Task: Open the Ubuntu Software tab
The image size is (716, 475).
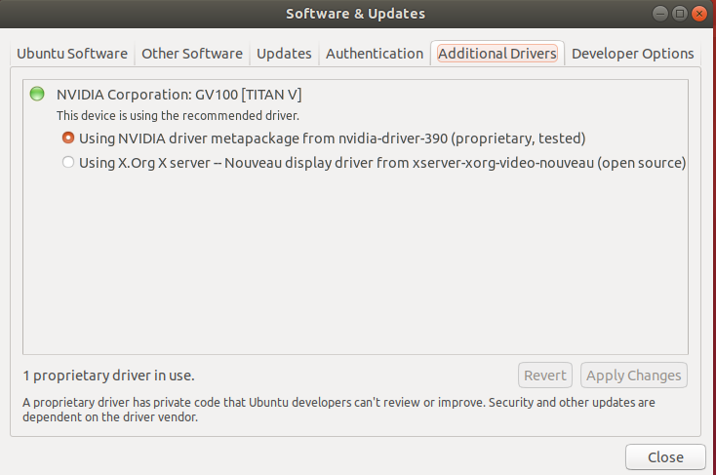Action: click(72, 54)
